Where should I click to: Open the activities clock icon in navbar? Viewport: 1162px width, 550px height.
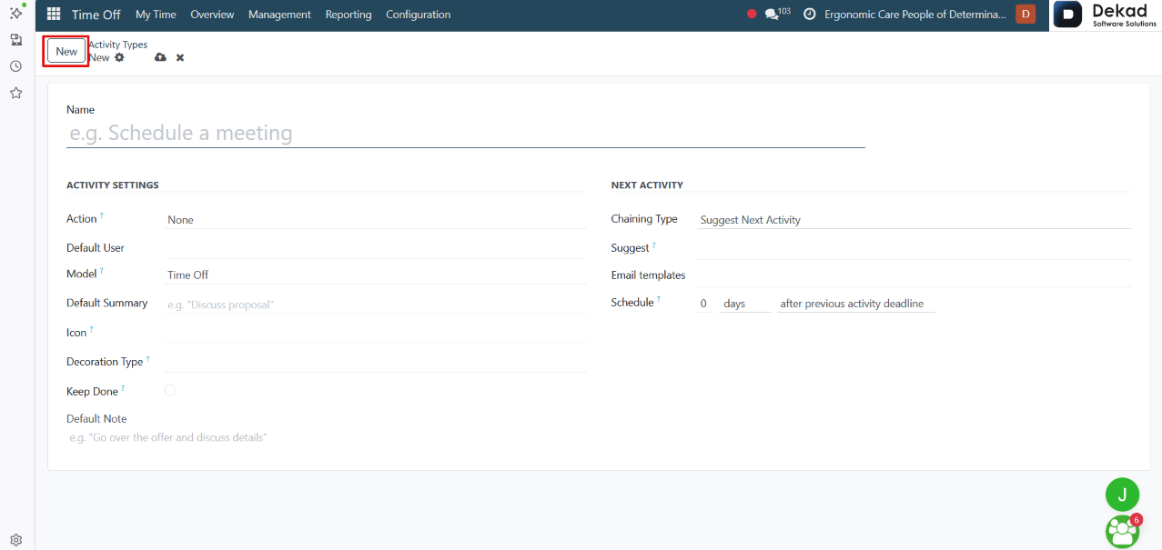click(x=809, y=15)
